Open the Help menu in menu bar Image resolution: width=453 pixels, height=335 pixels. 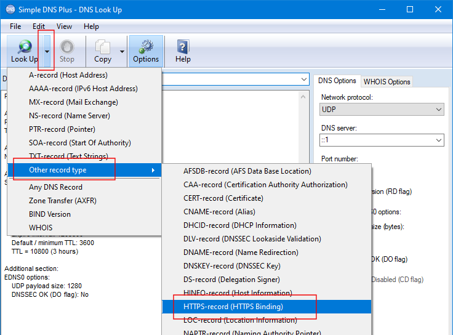[91, 26]
